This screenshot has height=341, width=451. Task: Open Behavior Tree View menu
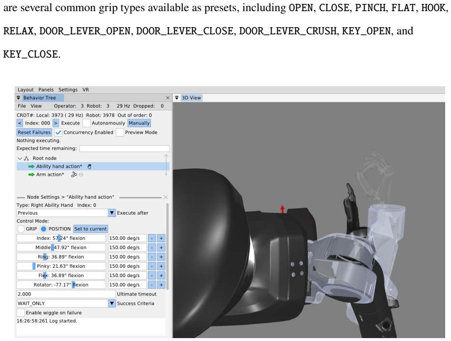pos(36,106)
